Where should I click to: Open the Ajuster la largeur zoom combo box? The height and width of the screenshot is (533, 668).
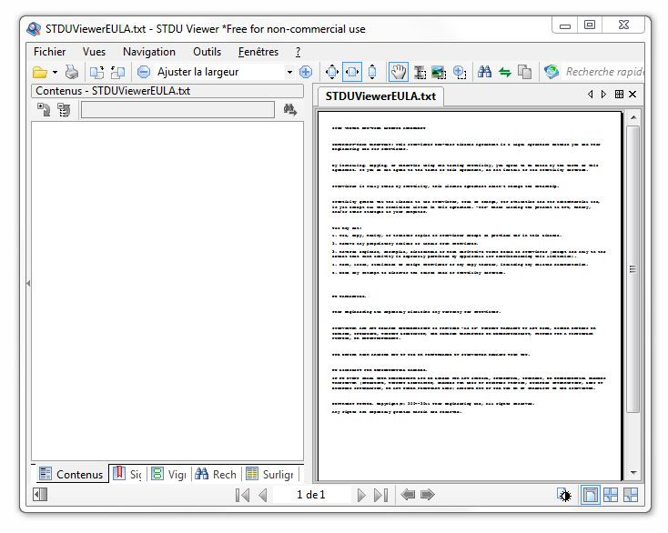tap(225, 72)
